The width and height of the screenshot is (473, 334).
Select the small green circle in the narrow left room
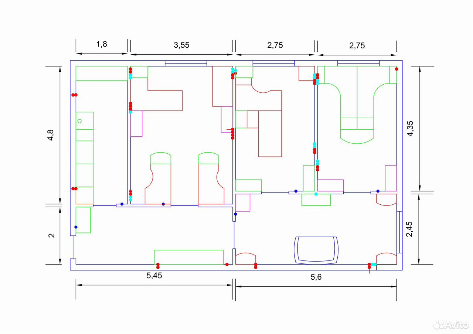coord(79,121)
